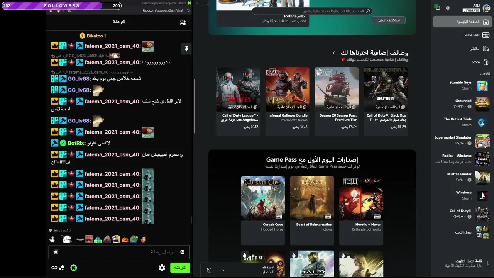The width and height of the screenshot is (494, 278).
Task: Open the Friends (الأصدقاء) panel
Action: (269, 270)
